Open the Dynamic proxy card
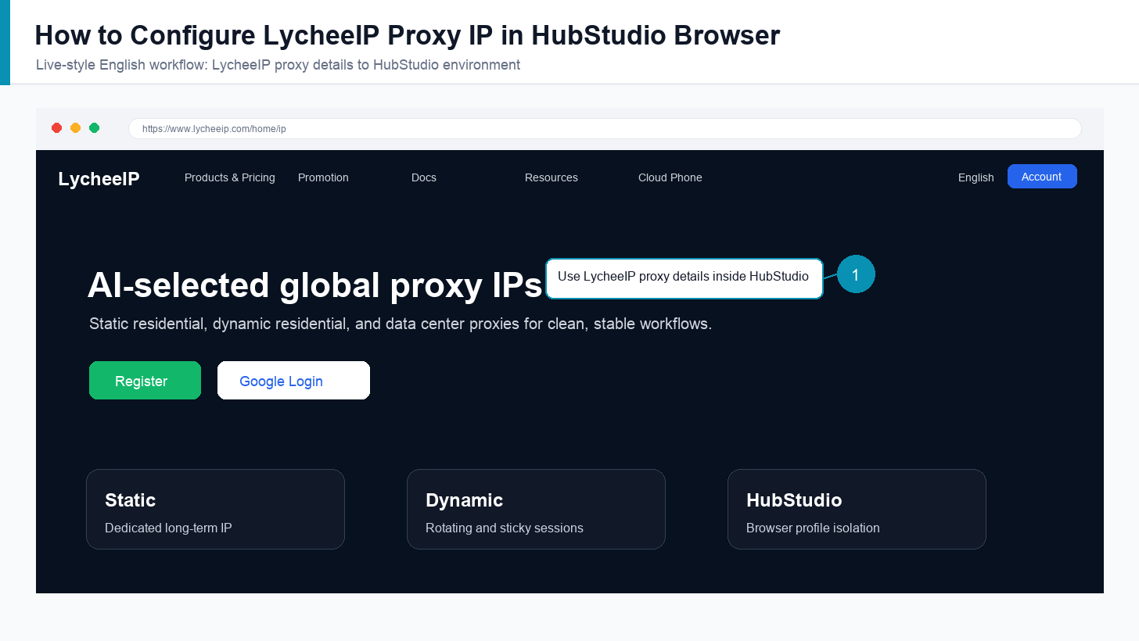Screen dimensions: 1139x641 pos(536,509)
